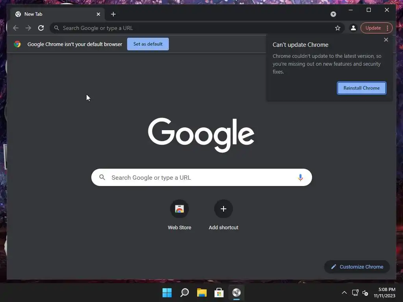Click the forward navigation arrow
Image resolution: width=403 pixels, height=302 pixels.
[x=28, y=28]
